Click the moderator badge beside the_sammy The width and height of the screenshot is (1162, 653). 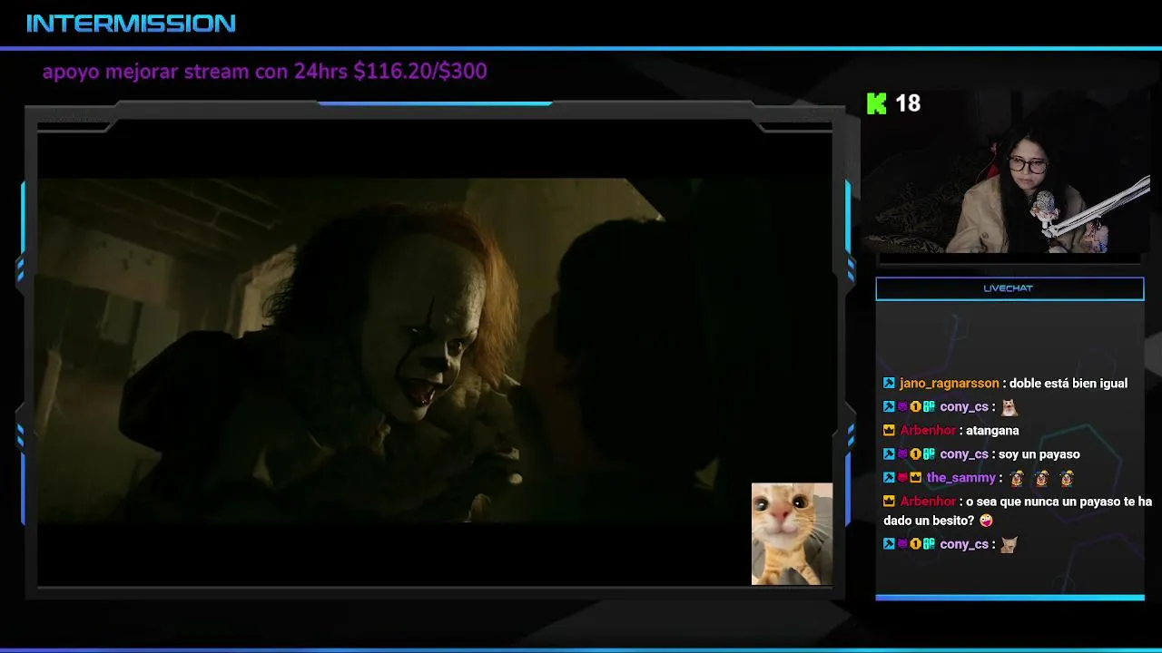(x=889, y=478)
